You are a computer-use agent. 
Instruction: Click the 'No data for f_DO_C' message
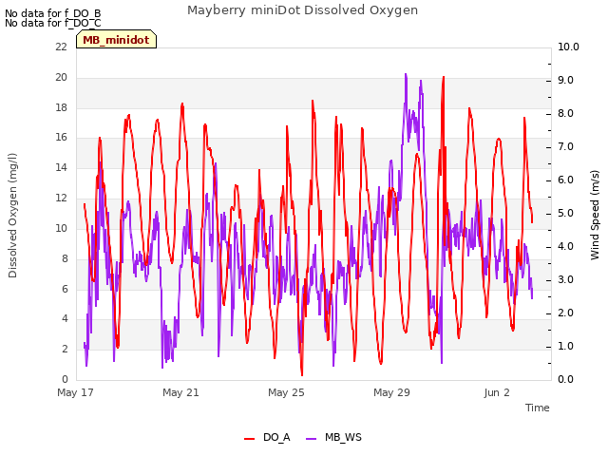point(53,23)
